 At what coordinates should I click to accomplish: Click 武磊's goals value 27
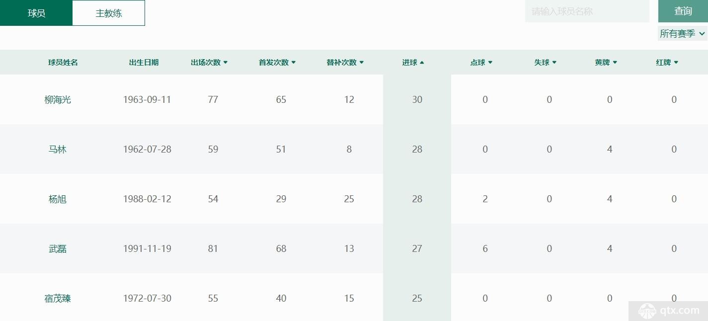coord(417,248)
